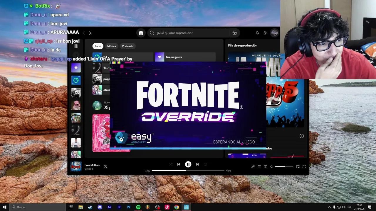Open After Effects from taskbar
Image resolution: width=376 pixels, height=211 pixels.
click(109, 207)
